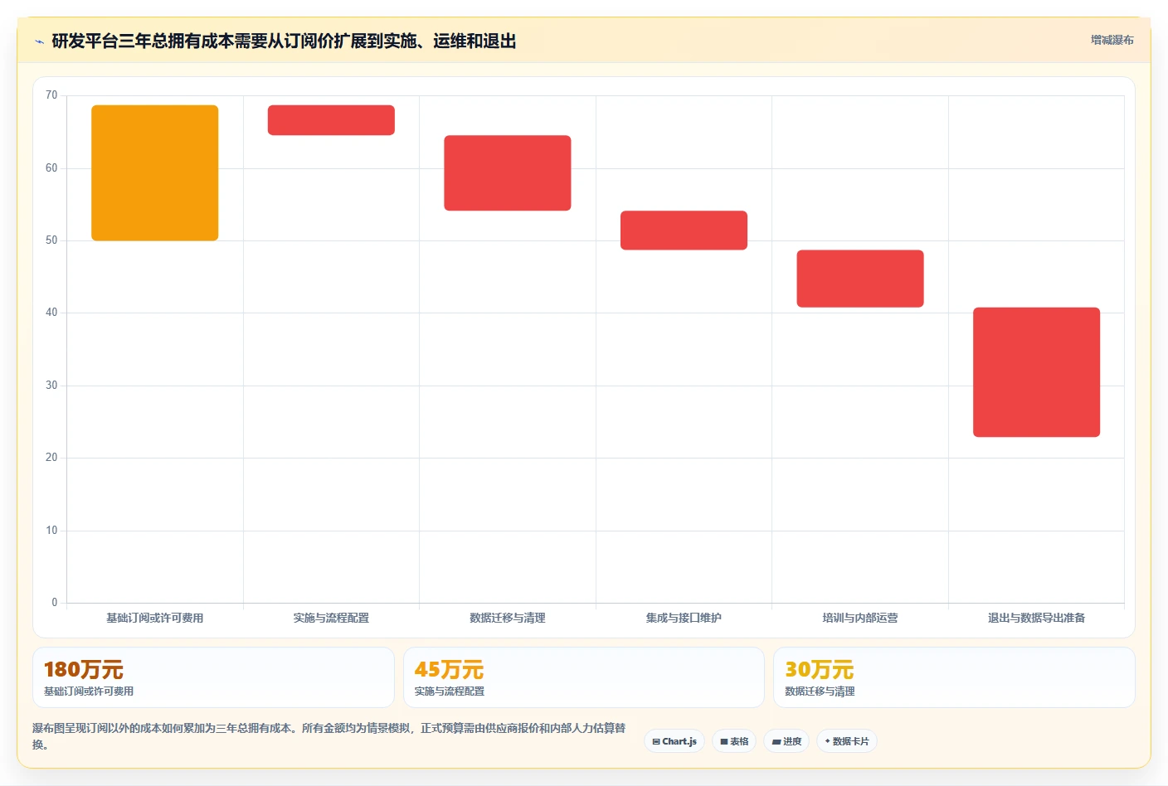This screenshot has height=786, width=1168.
Task: Click the 数据卡片 tag chip
Action: click(847, 741)
